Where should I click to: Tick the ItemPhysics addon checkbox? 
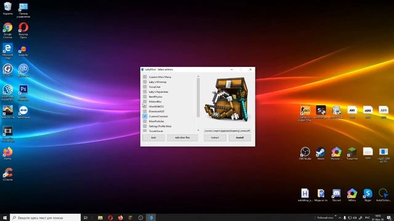pos(145,97)
